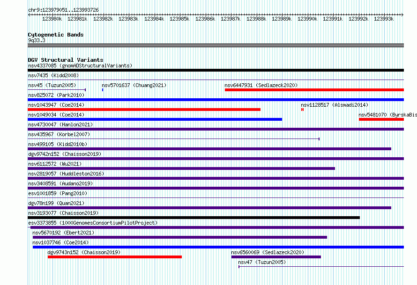Screen dimensions: 417x285
Task: Click the 123993k ruler position
Action: tap(384, 19)
